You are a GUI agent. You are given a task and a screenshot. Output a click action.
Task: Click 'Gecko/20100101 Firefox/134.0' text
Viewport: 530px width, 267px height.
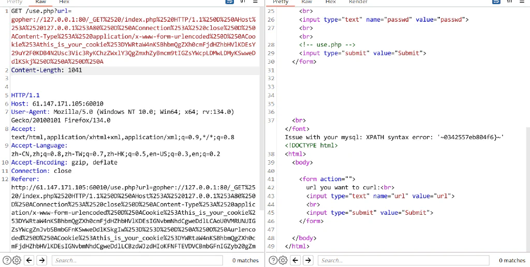coord(61,121)
